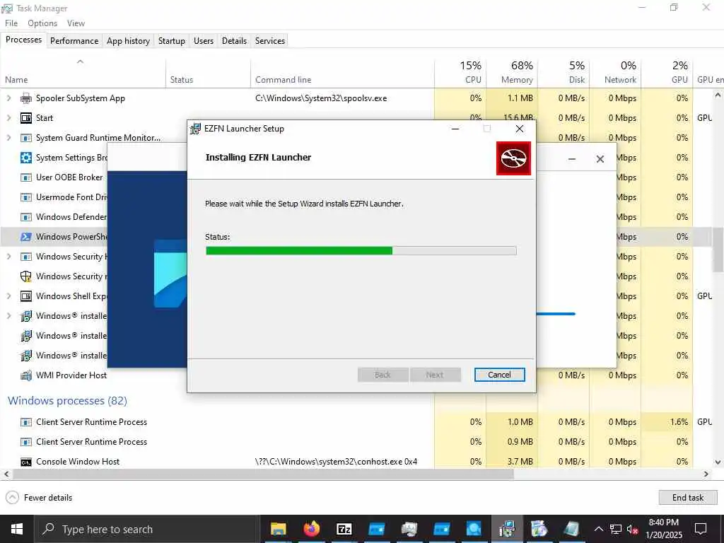Click the Console Window Host icon
The width and height of the screenshot is (724, 543).
pos(26,462)
